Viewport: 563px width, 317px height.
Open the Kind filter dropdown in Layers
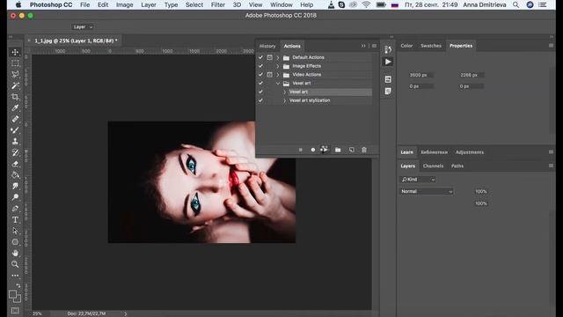click(418, 180)
